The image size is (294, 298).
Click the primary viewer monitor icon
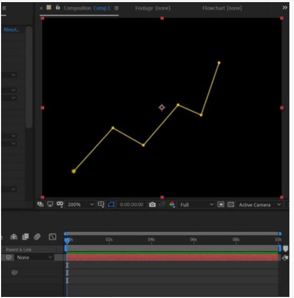[x=50, y=204]
